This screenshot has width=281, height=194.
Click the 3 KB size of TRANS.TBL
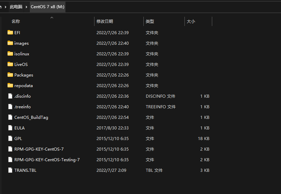pos(205,170)
